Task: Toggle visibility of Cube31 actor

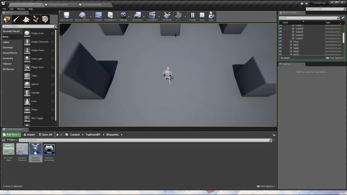Action: (x=280, y=38)
